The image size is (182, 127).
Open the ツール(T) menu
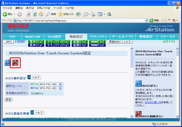[58, 8]
